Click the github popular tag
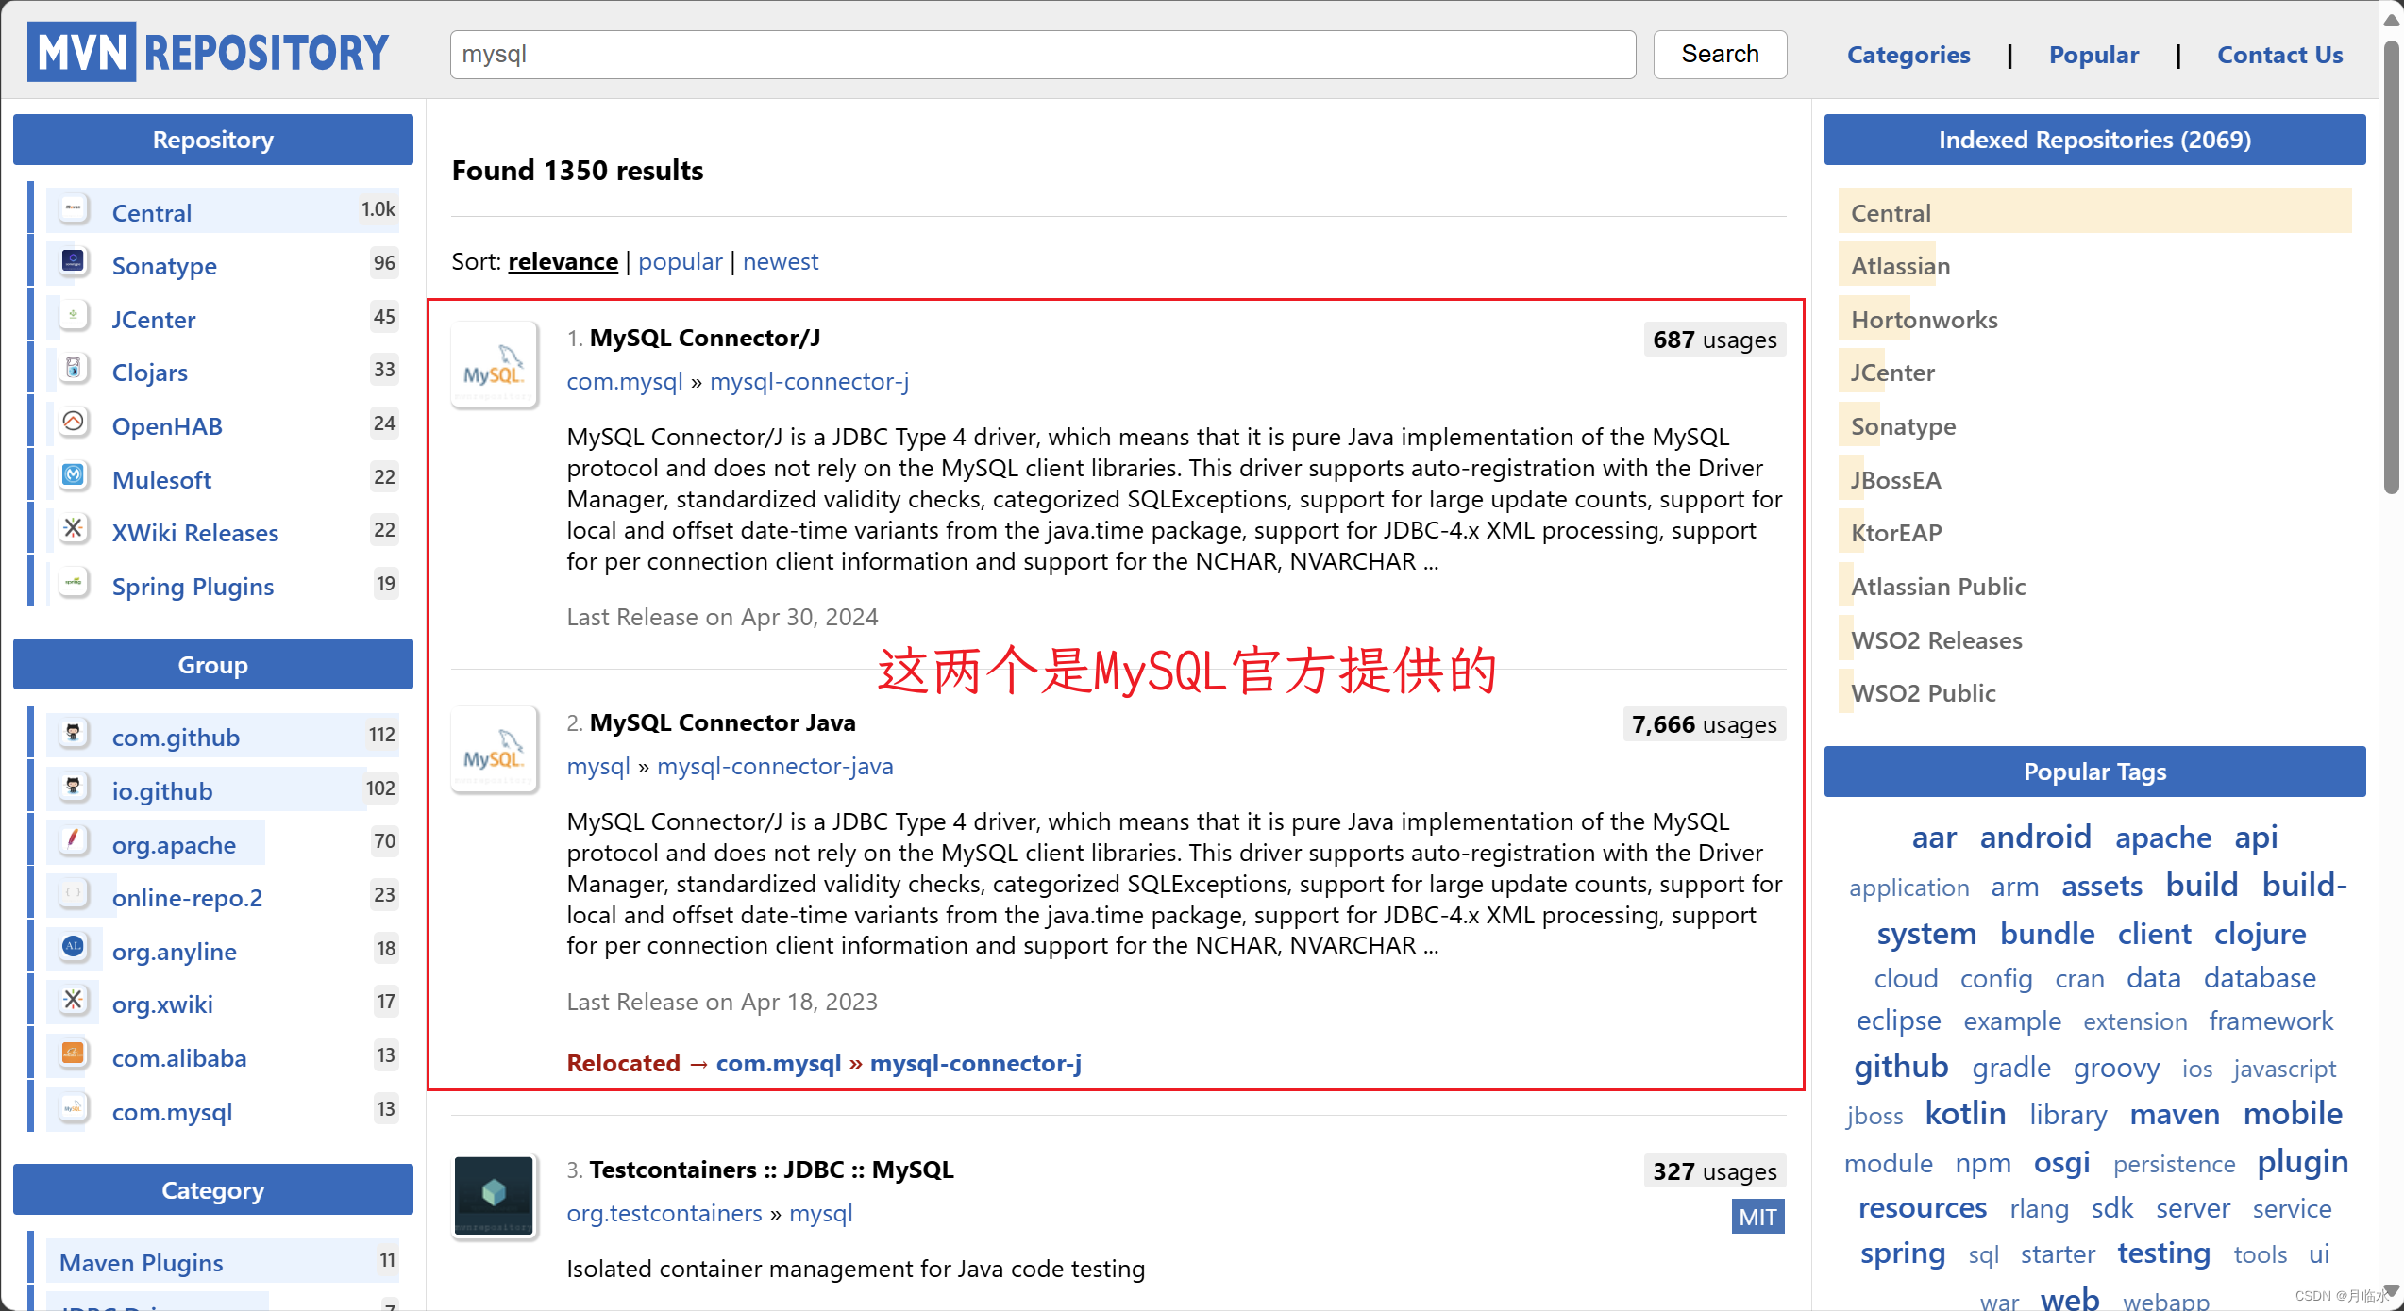The height and width of the screenshot is (1311, 2404). point(1901,1067)
